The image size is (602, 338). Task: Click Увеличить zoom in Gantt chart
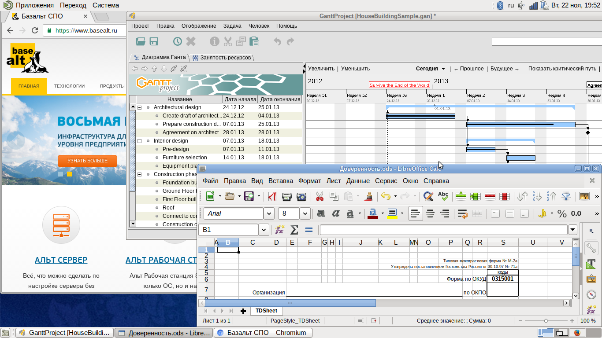tap(321, 69)
